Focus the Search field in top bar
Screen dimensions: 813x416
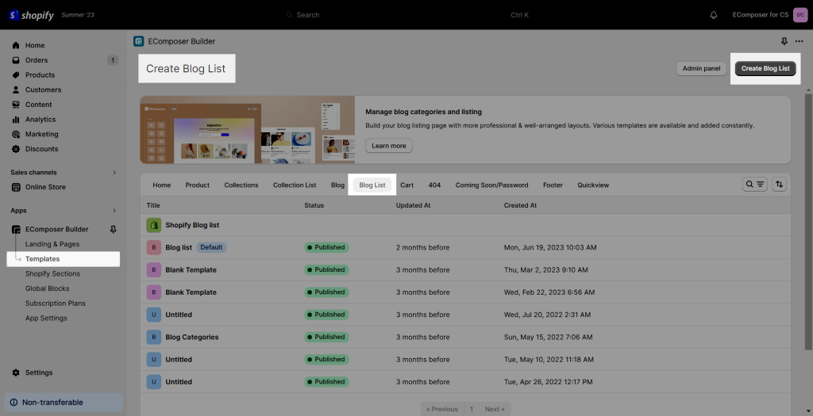click(406, 15)
